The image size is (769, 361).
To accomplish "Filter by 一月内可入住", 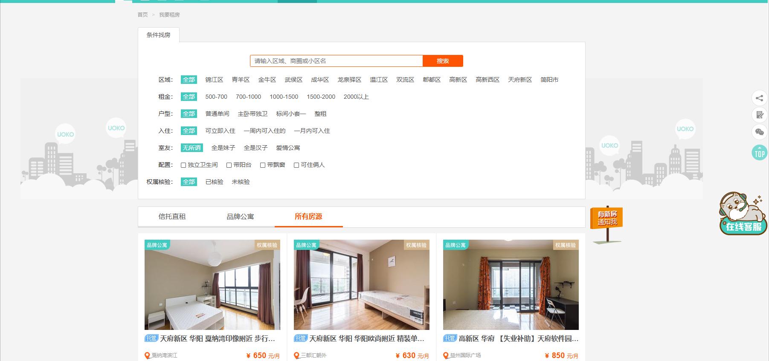I will point(312,131).
